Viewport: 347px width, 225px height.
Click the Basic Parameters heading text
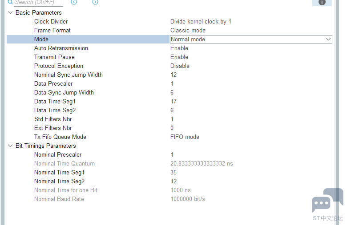pyautogui.click(x=39, y=12)
